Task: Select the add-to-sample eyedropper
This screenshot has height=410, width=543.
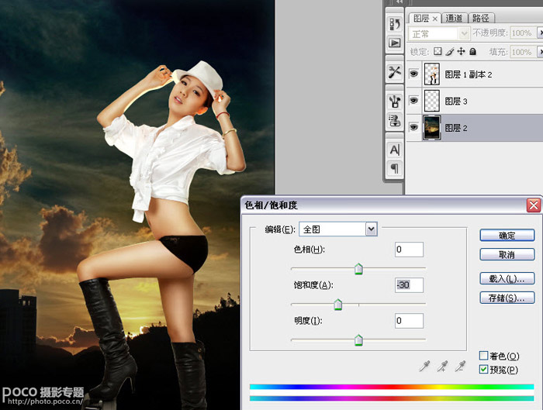Action: [x=442, y=366]
